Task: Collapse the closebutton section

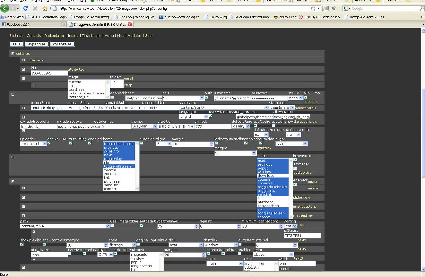Action: click(x=24, y=216)
